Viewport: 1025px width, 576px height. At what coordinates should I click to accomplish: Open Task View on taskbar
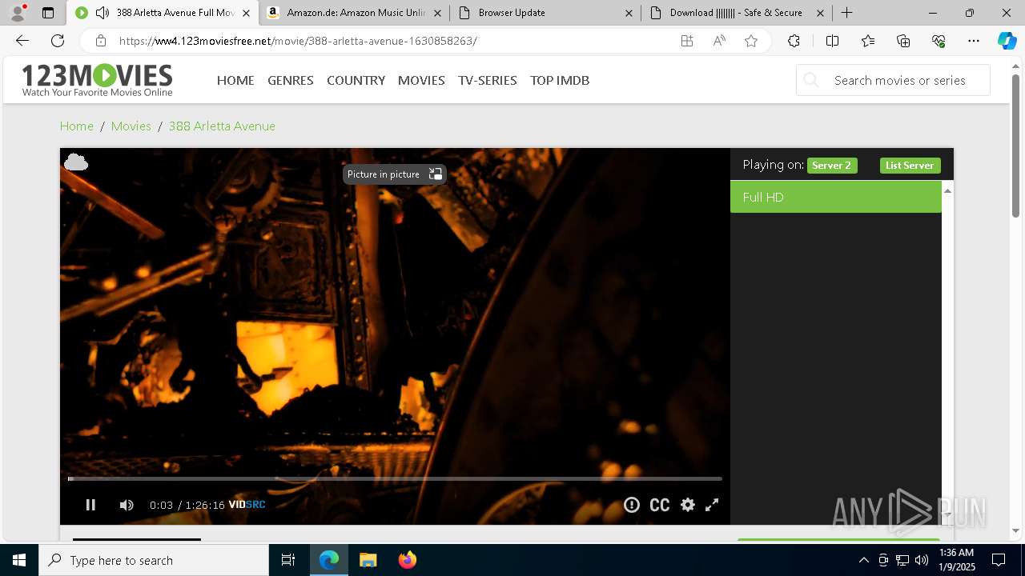288,560
